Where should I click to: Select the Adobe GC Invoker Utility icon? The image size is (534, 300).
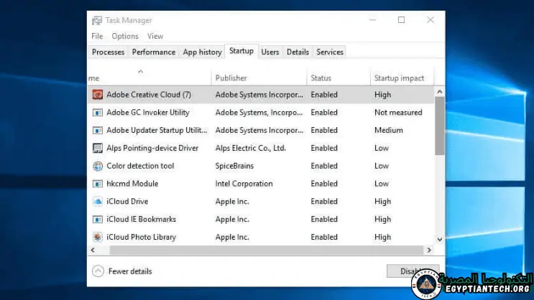pyautogui.click(x=98, y=113)
